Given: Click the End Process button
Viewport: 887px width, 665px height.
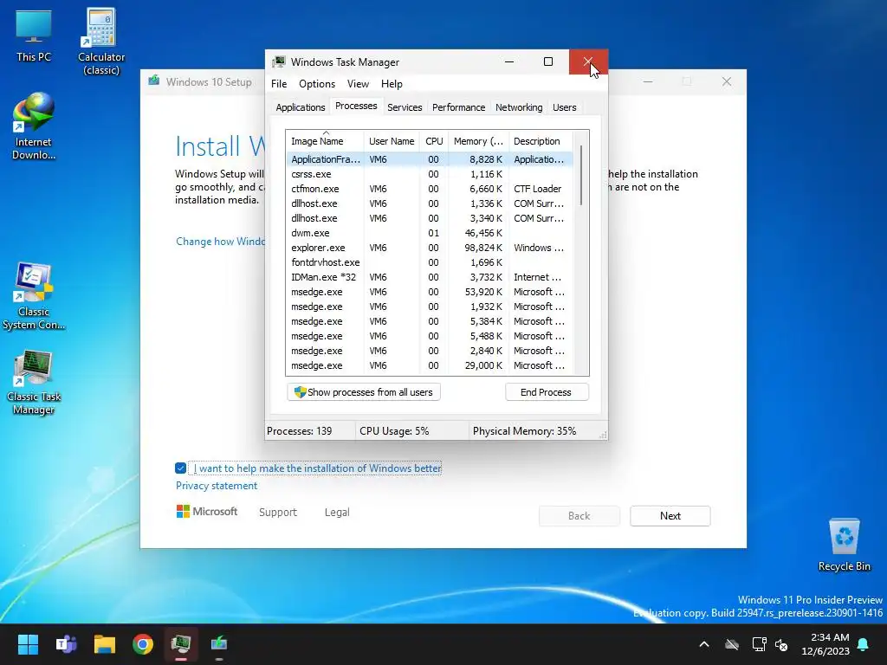Looking at the screenshot, I should 547,392.
